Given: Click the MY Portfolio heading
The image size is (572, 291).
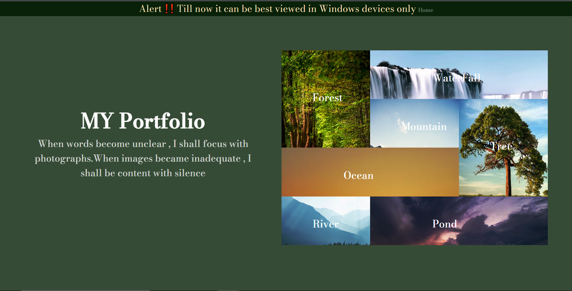Looking at the screenshot, I should [x=143, y=121].
